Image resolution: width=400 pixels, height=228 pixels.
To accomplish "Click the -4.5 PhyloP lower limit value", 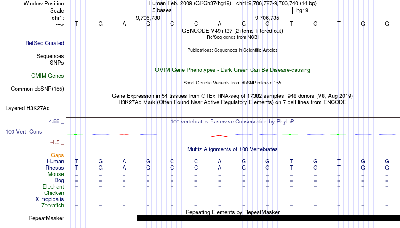I will pyautogui.click(x=55, y=142).
